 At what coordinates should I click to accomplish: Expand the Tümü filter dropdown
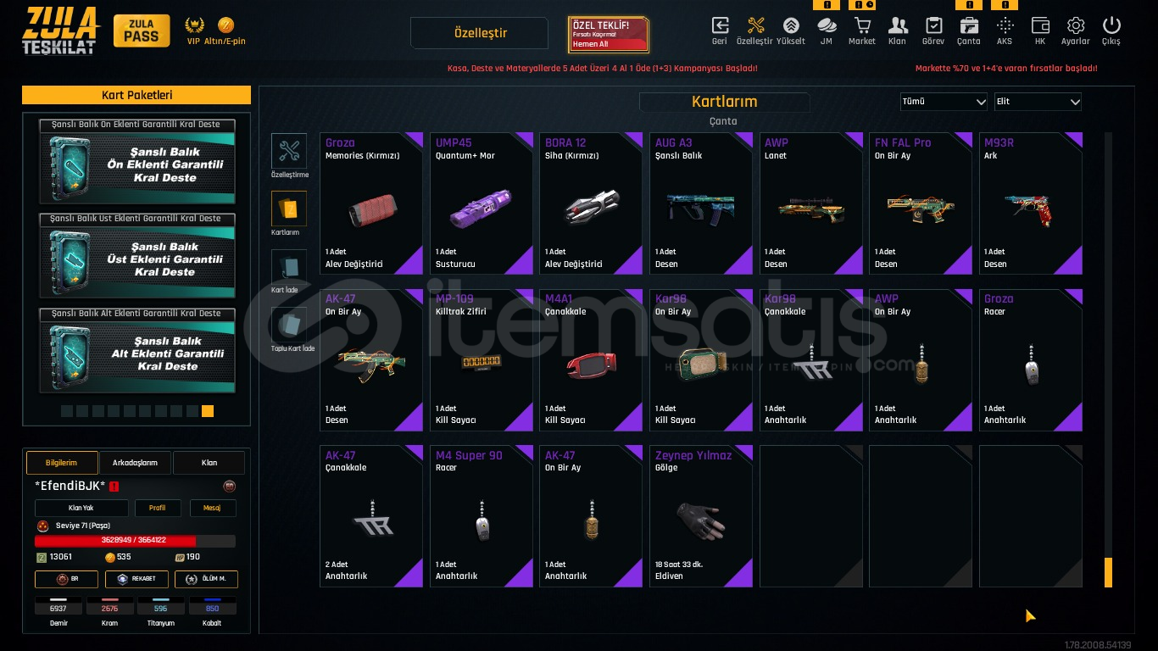point(944,102)
